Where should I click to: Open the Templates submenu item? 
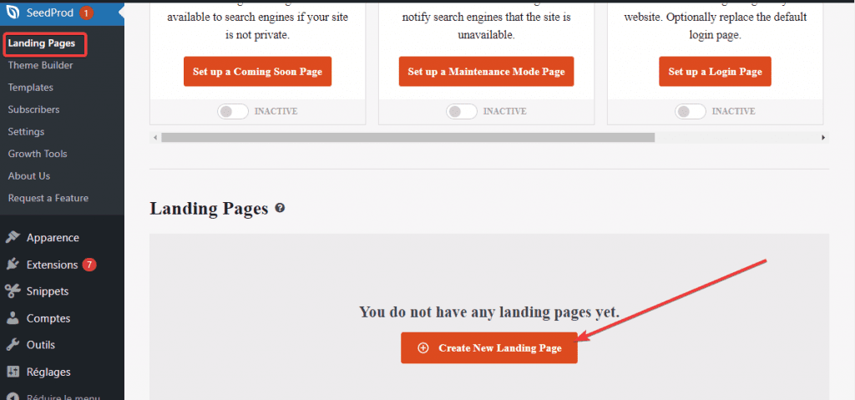pyautogui.click(x=31, y=88)
